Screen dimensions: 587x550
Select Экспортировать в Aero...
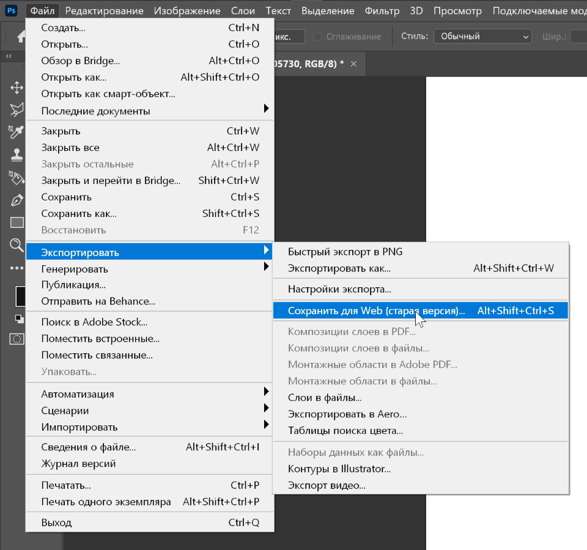(x=421, y=414)
